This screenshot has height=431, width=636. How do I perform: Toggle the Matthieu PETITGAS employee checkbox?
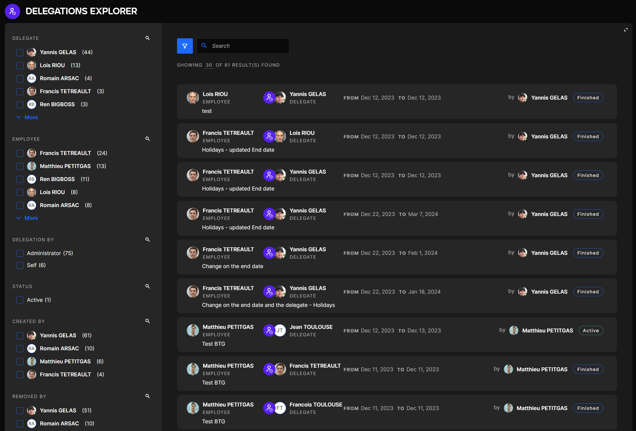tap(20, 166)
